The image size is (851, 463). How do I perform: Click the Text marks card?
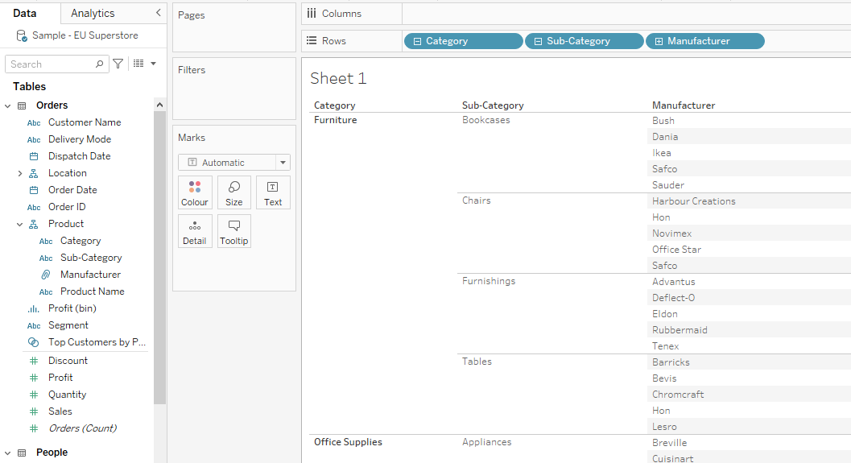point(273,192)
